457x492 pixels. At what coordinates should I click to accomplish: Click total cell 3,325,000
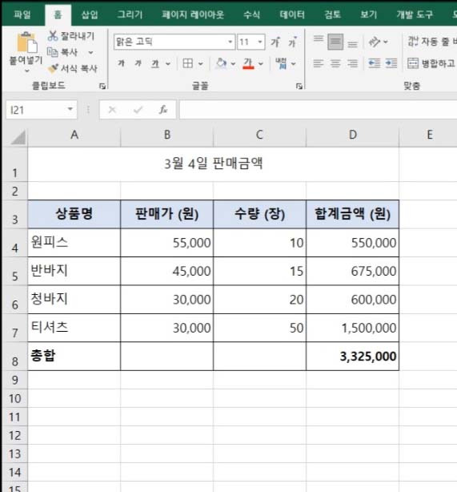click(x=353, y=357)
